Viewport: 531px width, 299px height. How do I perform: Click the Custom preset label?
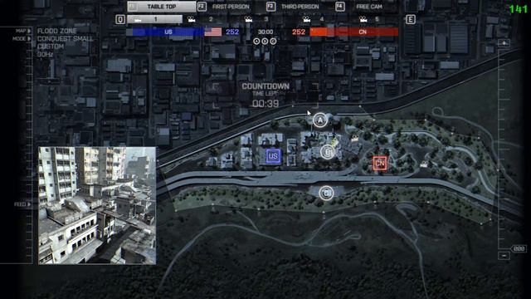51,47
